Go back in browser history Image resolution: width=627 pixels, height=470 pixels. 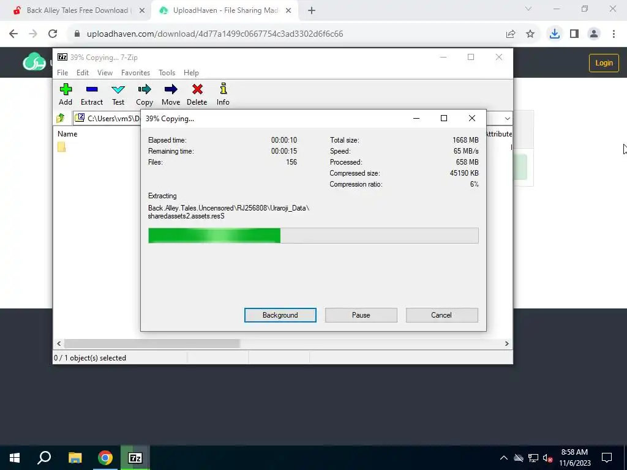click(13, 34)
